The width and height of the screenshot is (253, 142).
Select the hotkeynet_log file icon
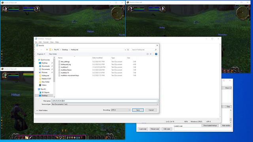tap(59, 64)
